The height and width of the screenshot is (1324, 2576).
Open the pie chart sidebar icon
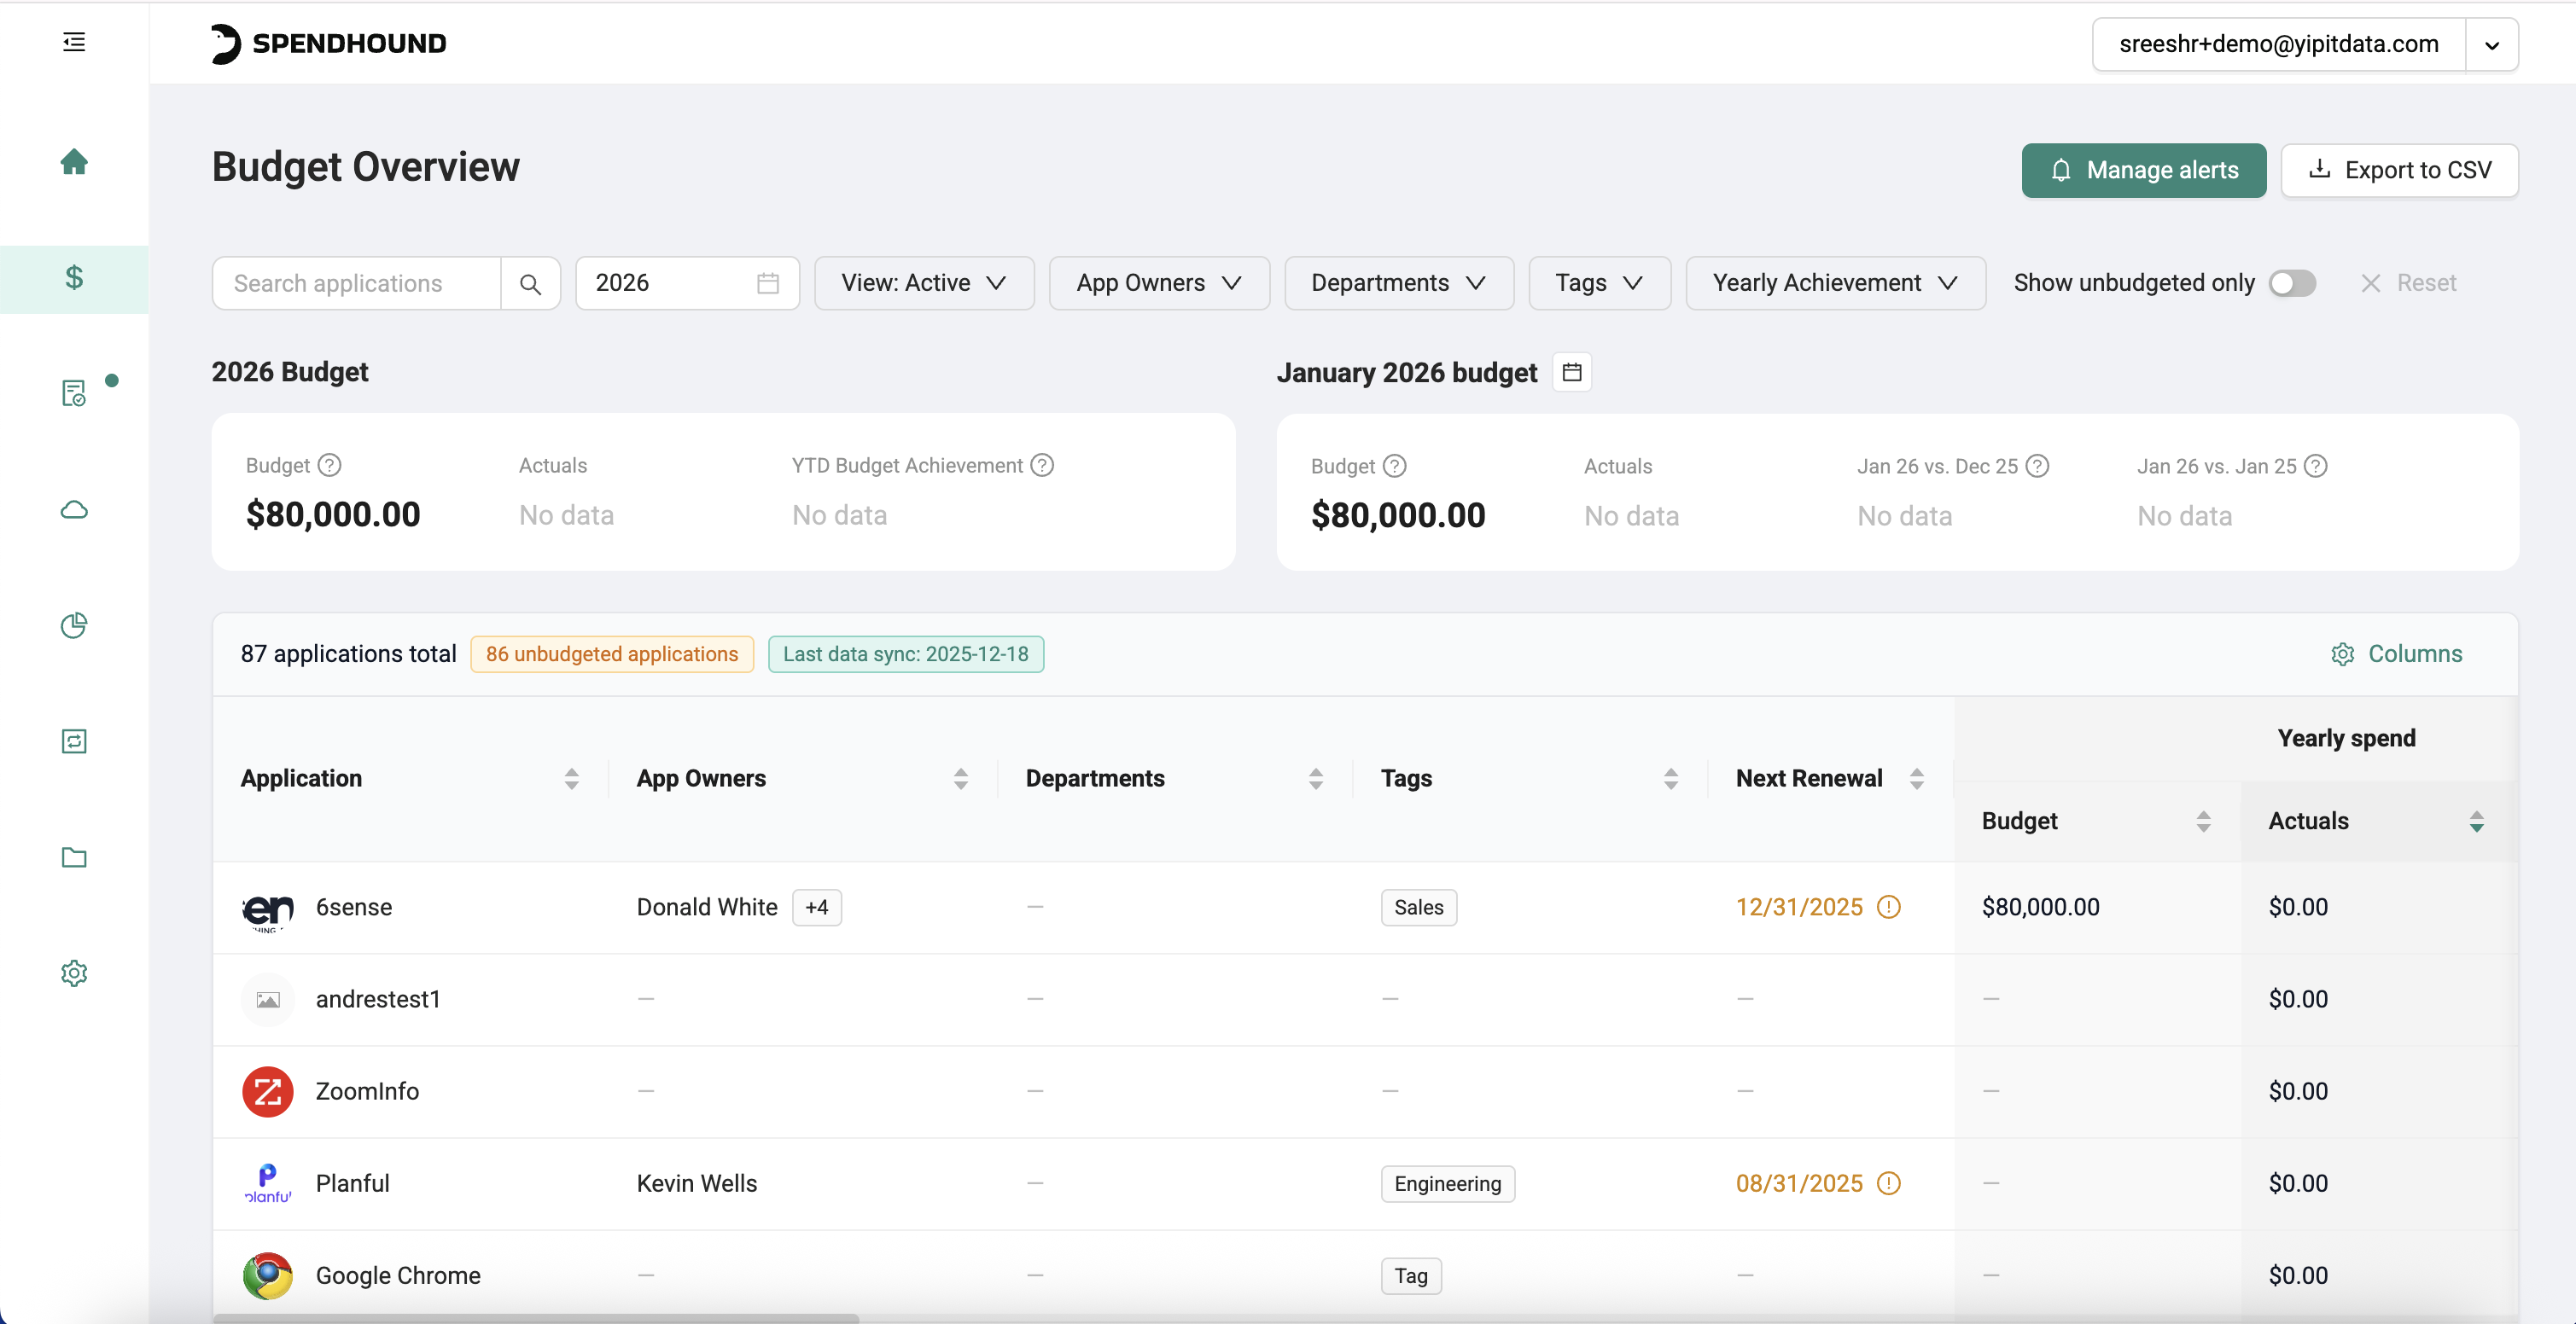coord(74,625)
